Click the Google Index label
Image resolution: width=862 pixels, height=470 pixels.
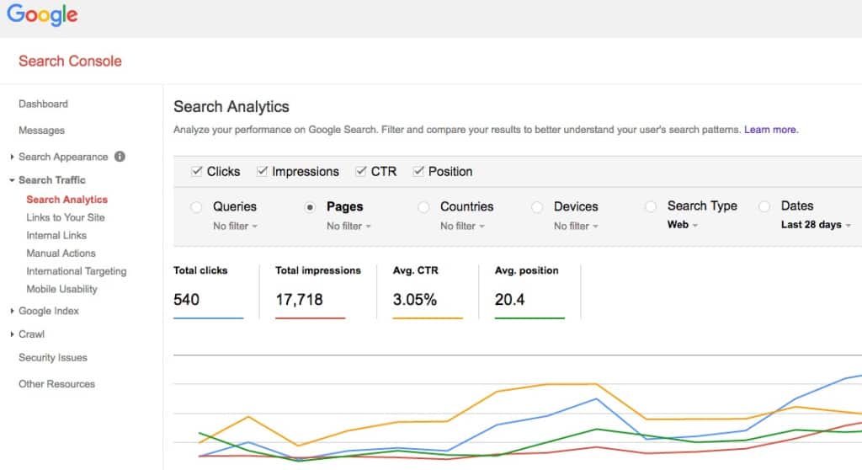[49, 311]
